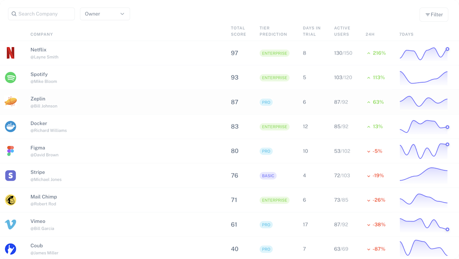Image resolution: width=459 pixels, height=259 pixels.
Task: Open the Netflix company name
Action: 38,50
